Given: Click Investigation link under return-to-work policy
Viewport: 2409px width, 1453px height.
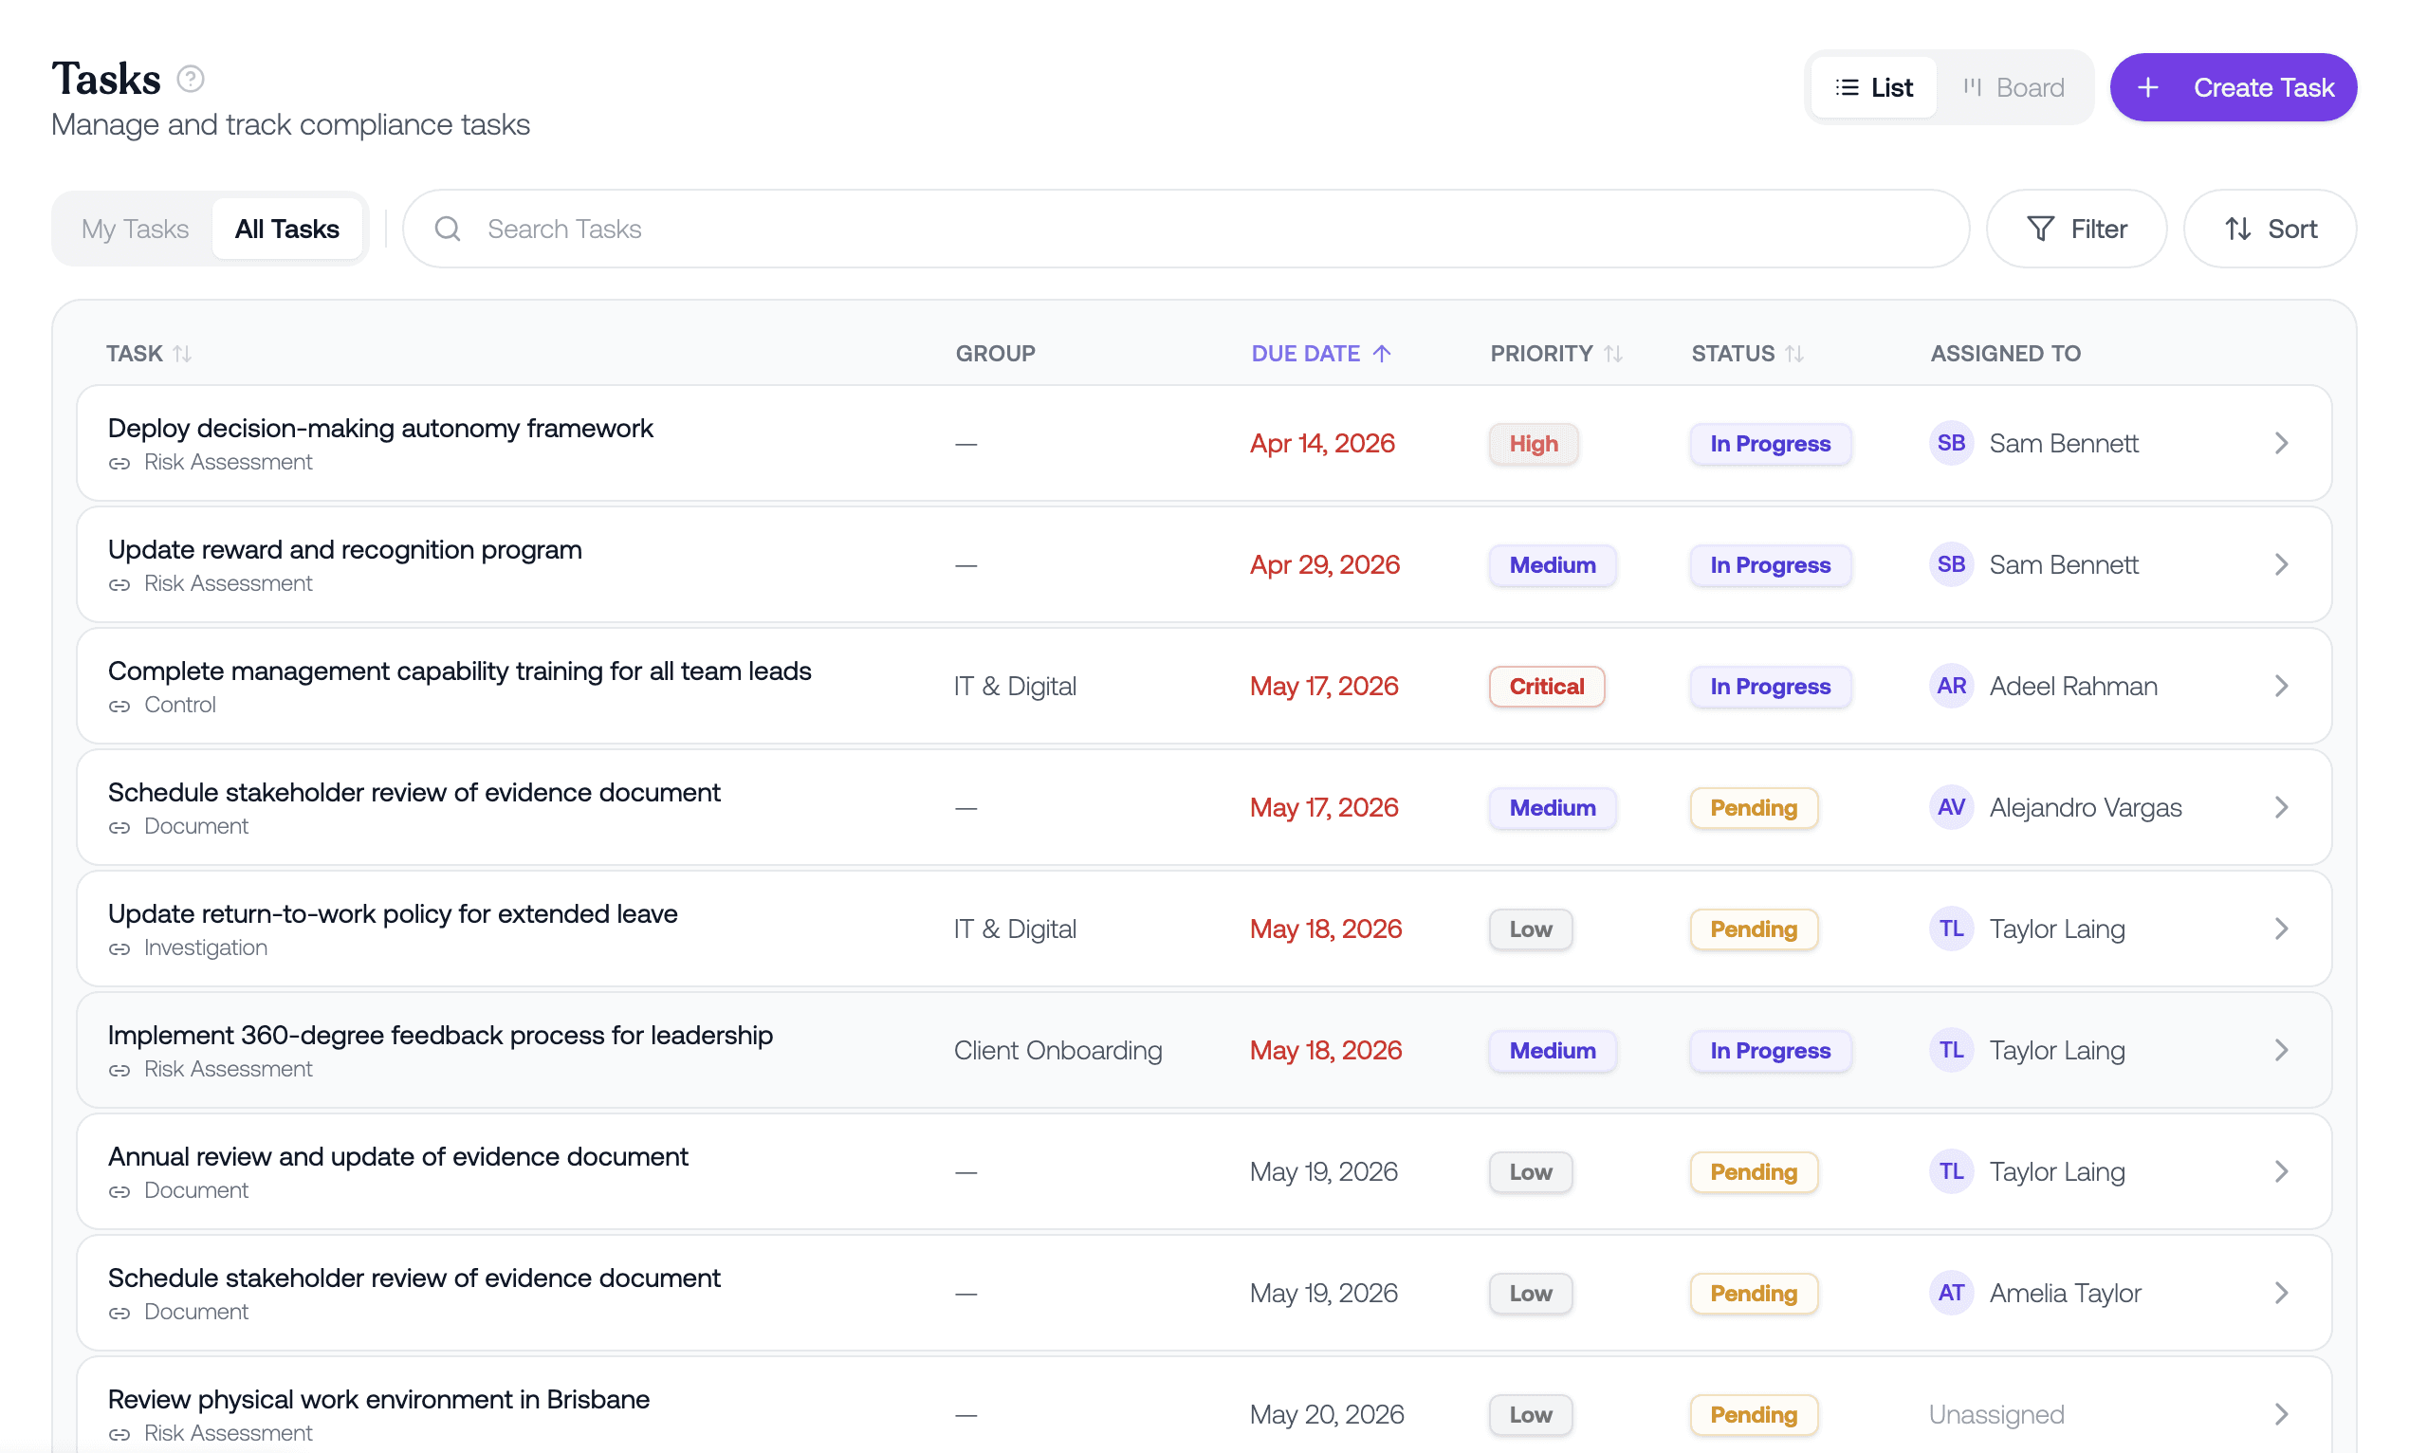Looking at the screenshot, I should (x=205, y=947).
